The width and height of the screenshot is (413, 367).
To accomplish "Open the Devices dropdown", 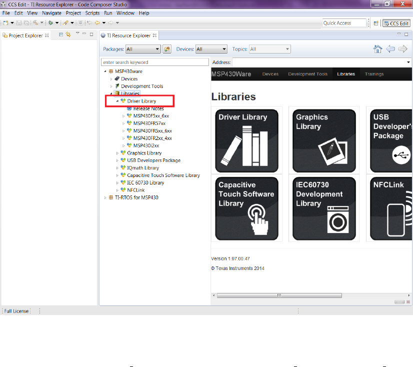I will click(x=211, y=49).
